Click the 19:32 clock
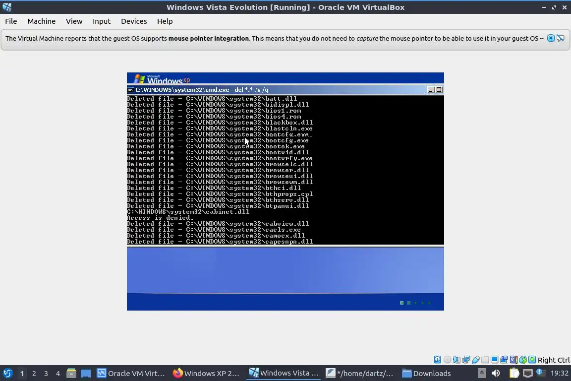The width and height of the screenshot is (571, 381). tap(559, 374)
